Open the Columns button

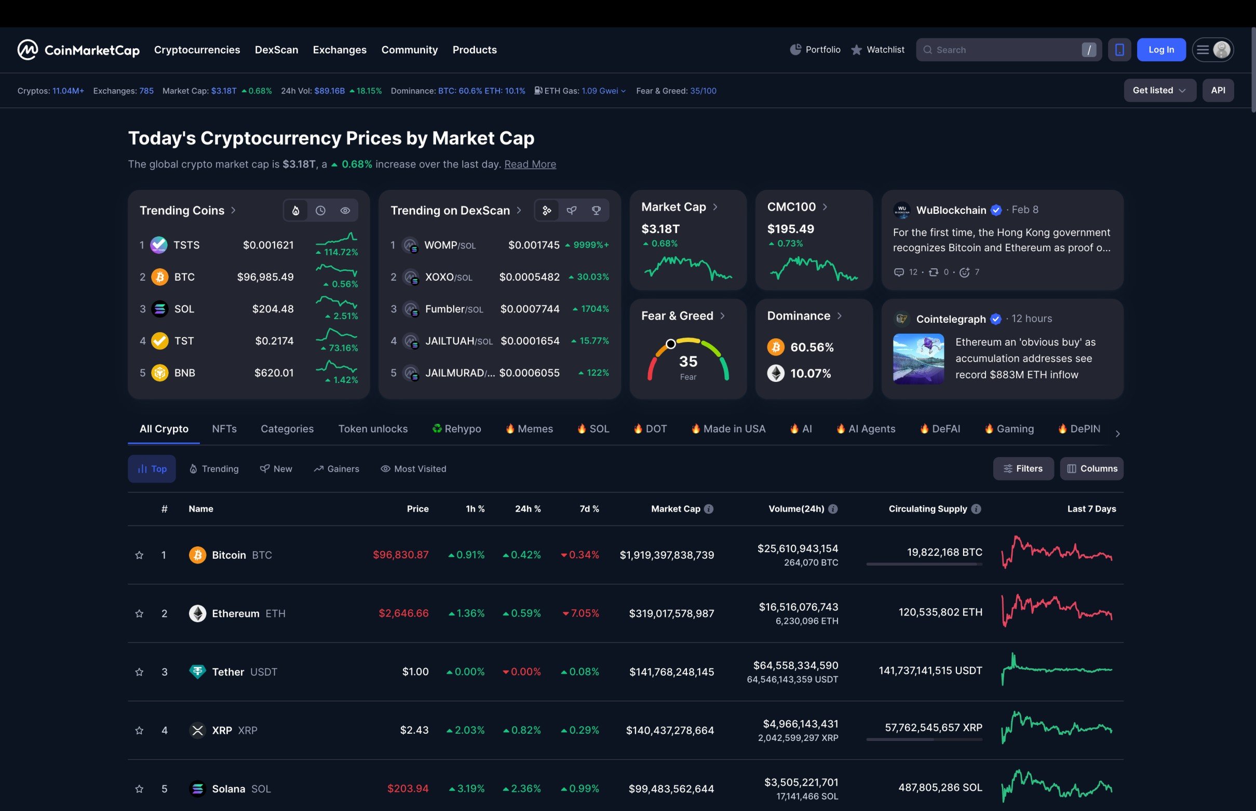click(x=1091, y=469)
